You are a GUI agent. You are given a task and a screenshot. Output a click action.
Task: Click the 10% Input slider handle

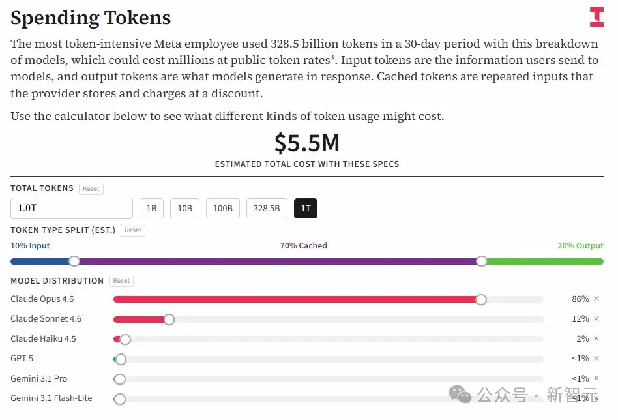coord(74,261)
